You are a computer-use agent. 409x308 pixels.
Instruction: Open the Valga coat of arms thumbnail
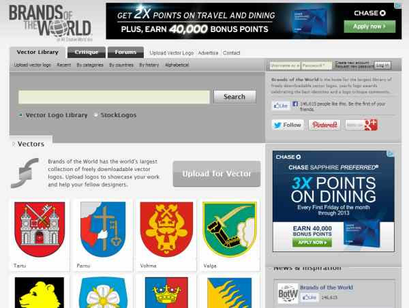[x=230, y=229]
